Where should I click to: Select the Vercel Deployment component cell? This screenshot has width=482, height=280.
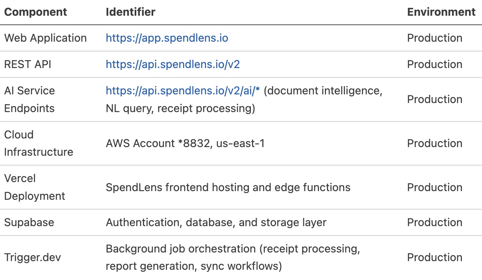35,187
